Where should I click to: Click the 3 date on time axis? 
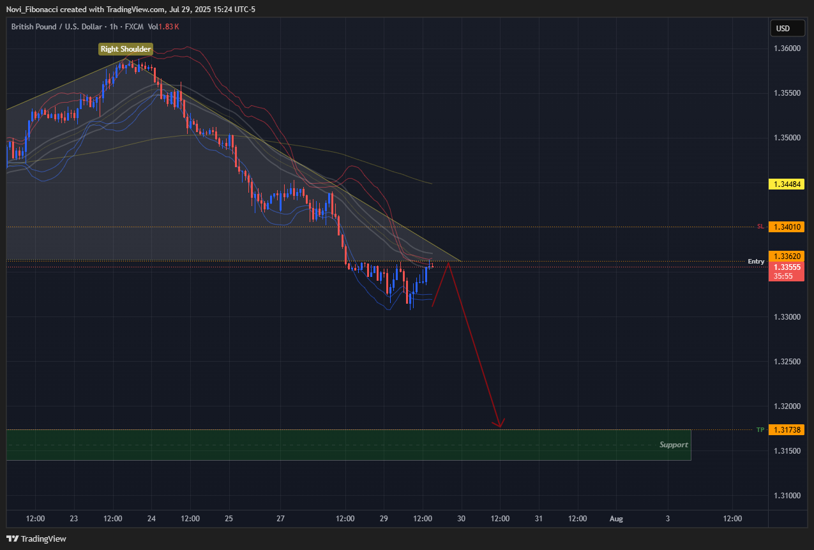click(x=668, y=519)
